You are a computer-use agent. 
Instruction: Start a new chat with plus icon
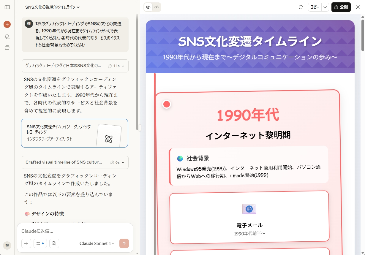7,24
